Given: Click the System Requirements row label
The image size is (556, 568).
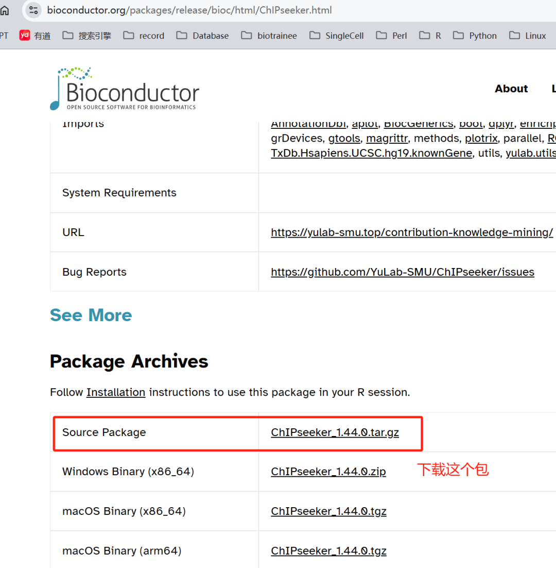Looking at the screenshot, I should pos(119,193).
